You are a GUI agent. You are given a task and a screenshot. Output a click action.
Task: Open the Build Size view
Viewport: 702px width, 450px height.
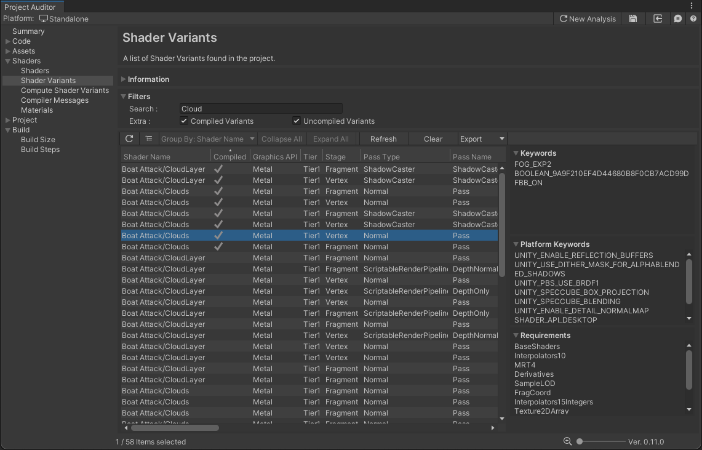38,140
